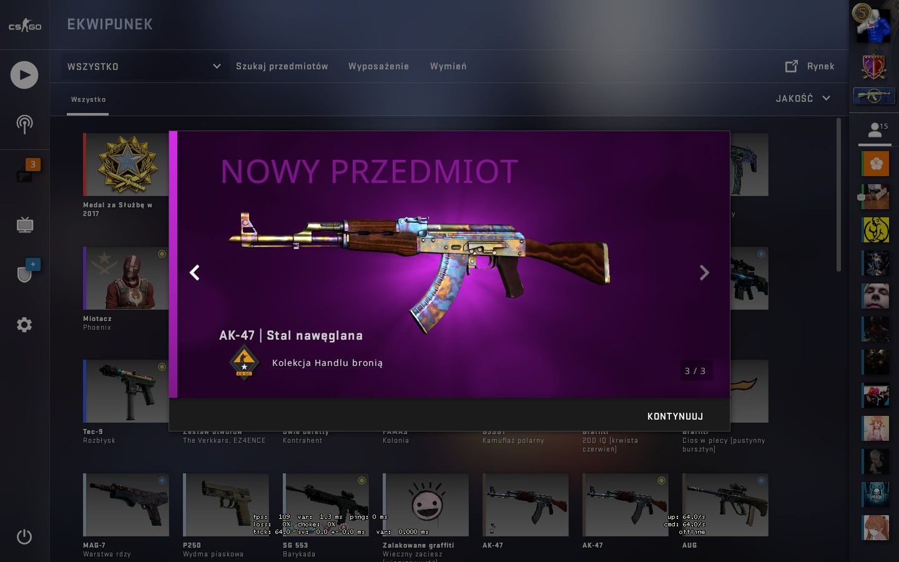The height and width of the screenshot is (562, 899).
Task: Click the CS:GO logo
Action: click(25, 26)
